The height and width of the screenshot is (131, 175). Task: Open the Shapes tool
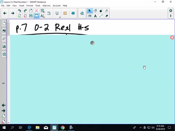(x=95, y=11)
